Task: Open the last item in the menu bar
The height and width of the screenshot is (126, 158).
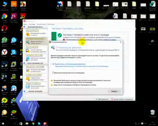Action: tap(51, 24)
